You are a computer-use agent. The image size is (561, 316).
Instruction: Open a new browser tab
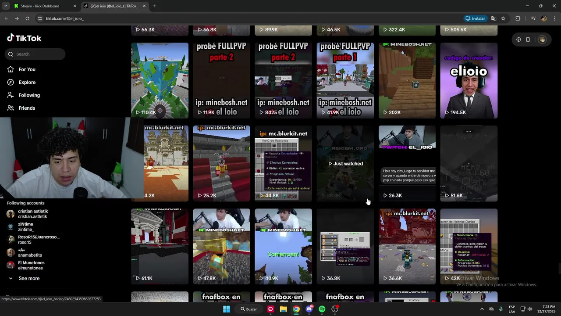coord(155,6)
